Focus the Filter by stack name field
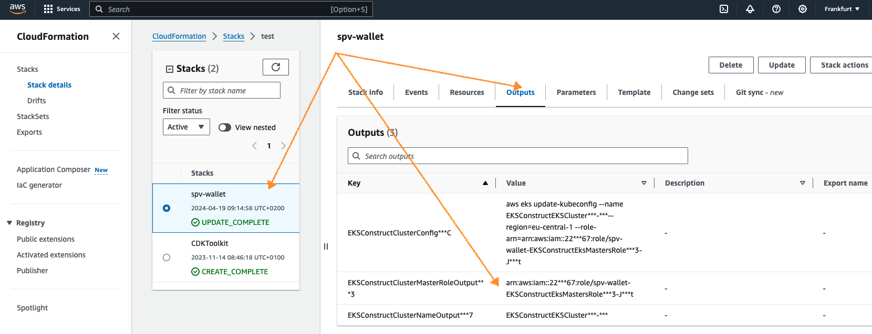The image size is (872, 334). point(222,90)
